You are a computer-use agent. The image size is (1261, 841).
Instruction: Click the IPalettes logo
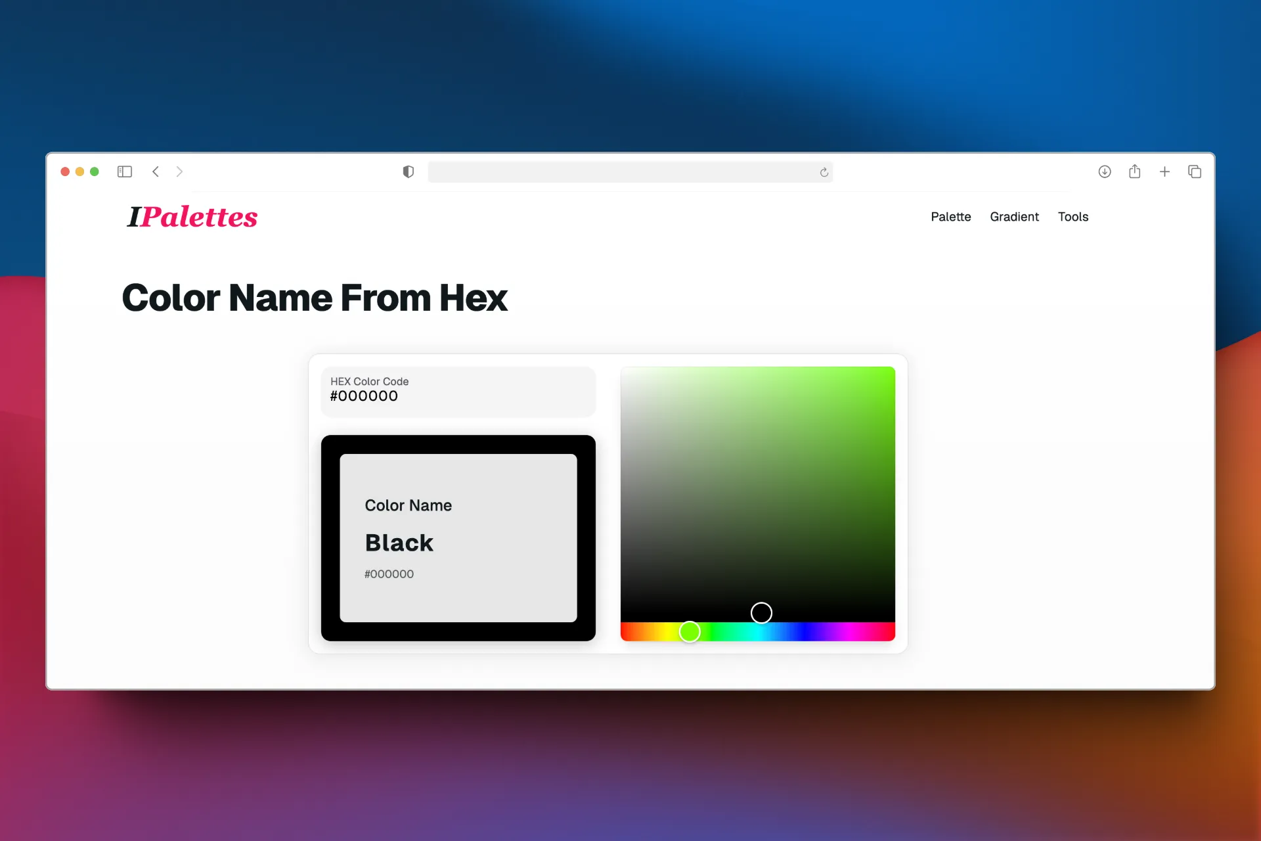tap(192, 217)
